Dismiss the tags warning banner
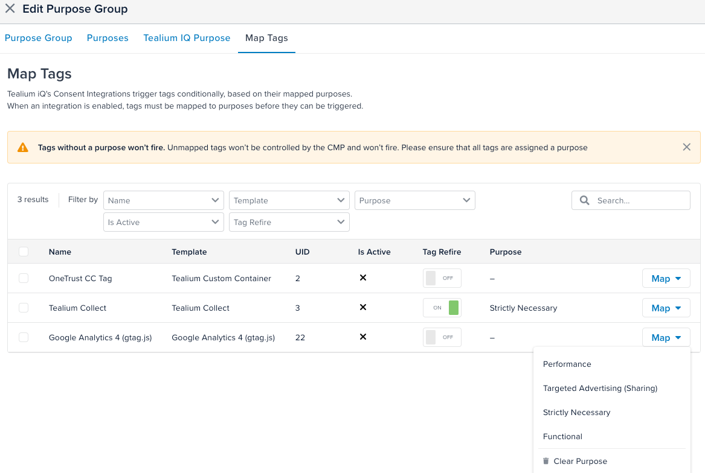Image resolution: width=705 pixels, height=473 pixels. point(686,147)
